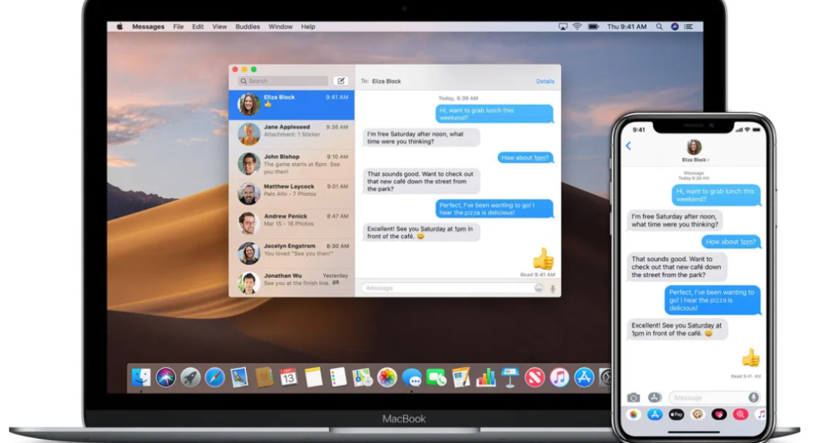The width and height of the screenshot is (815, 443).
Task: Open the Window menu
Action: pos(280,26)
